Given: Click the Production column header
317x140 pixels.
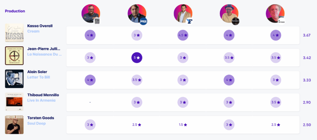Looking at the screenshot, I should [x=15, y=11].
